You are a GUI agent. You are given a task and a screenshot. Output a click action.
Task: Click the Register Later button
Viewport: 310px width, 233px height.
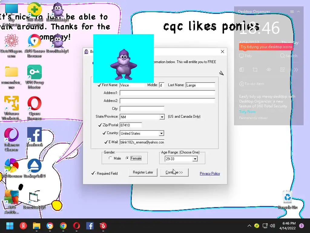point(143,172)
